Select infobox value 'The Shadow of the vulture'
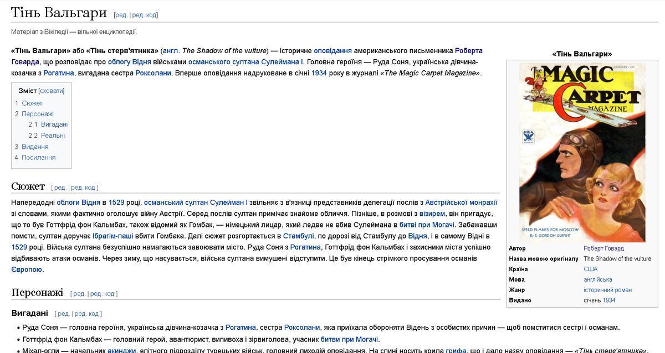 coord(617,258)
